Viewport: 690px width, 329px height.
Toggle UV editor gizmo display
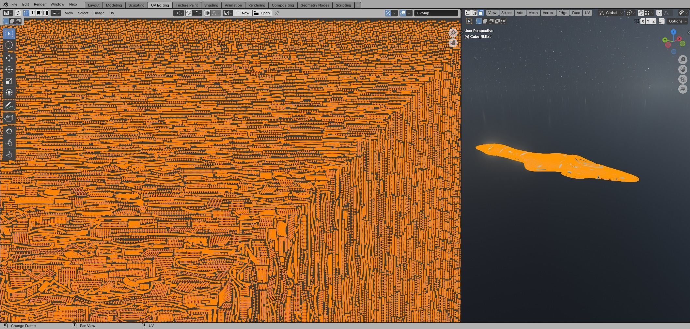388,13
